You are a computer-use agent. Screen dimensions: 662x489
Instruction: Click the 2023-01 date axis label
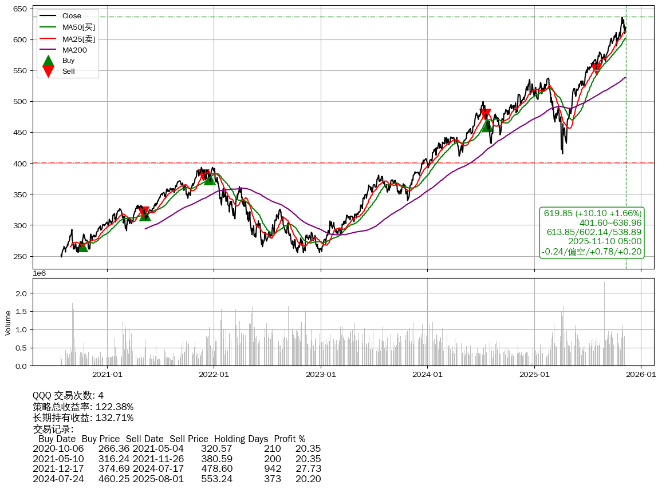(321, 375)
